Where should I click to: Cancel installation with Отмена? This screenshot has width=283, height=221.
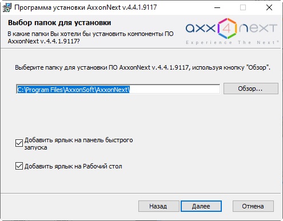tap(253, 206)
